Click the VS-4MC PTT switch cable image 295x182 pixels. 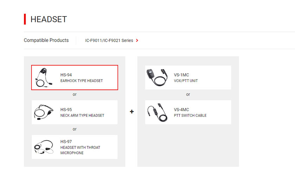tap(157, 112)
